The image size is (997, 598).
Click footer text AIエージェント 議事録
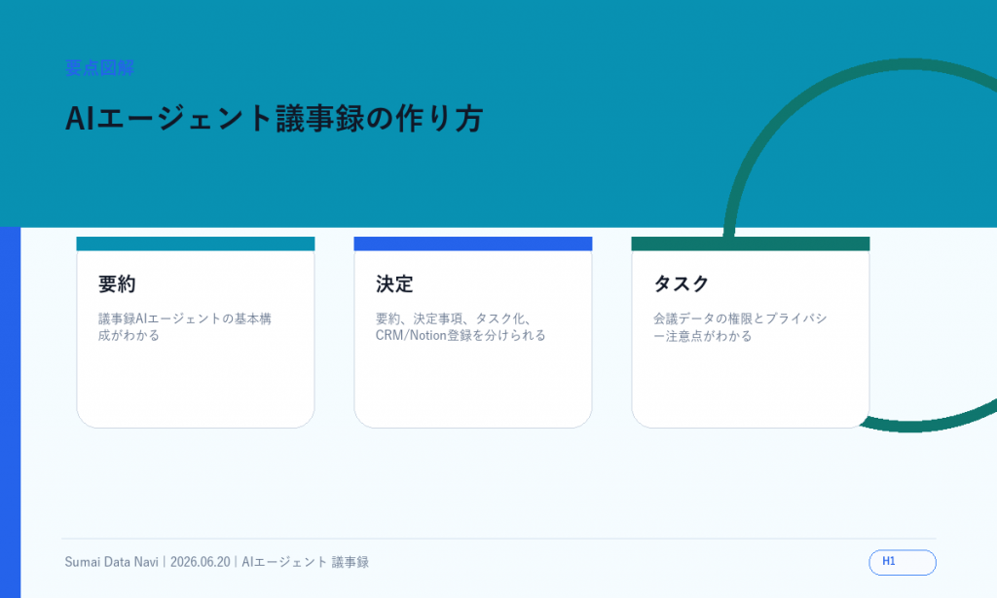305,562
